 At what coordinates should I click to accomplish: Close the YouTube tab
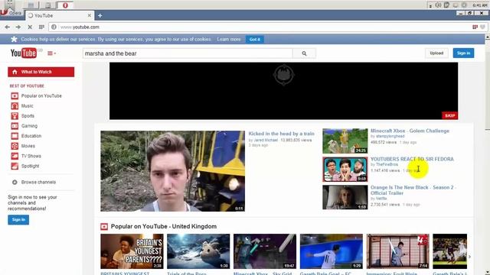point(90,15)
